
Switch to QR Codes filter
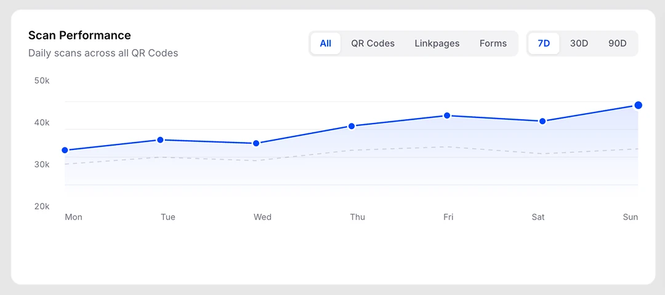[373, 44]
